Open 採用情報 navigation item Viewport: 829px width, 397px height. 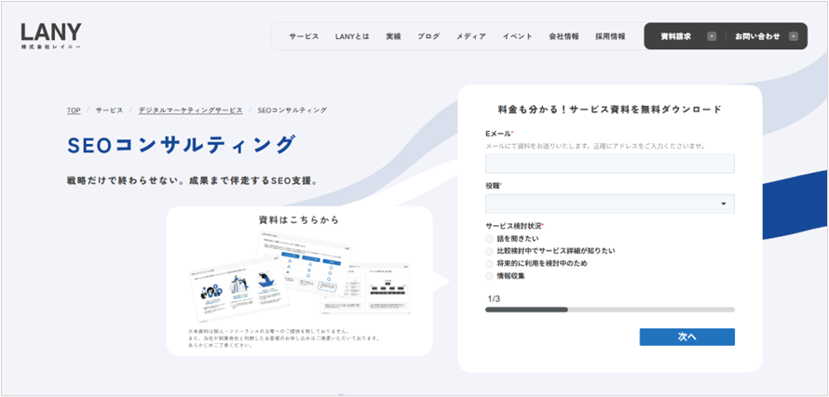(x=610, y=36)
